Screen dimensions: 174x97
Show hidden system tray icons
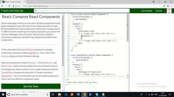click(x=146, y=95)
